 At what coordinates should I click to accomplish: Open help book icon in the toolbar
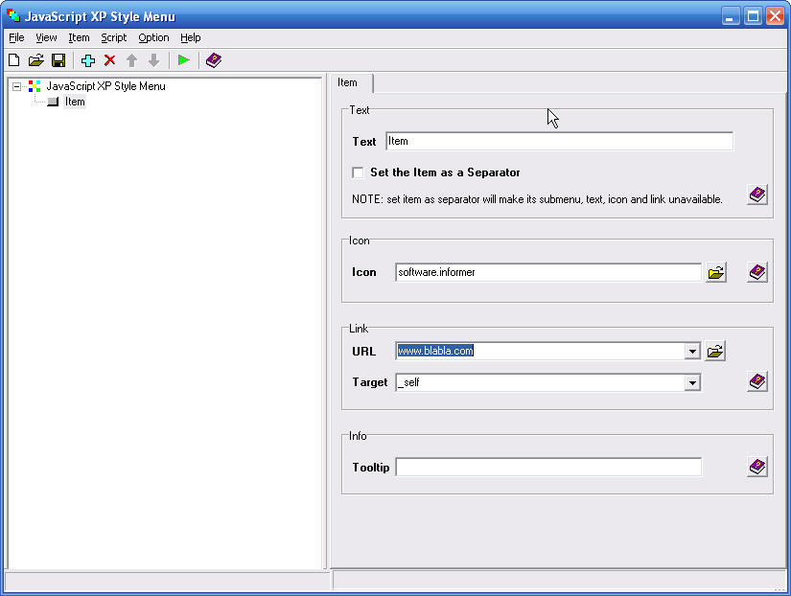click(214, 60)
